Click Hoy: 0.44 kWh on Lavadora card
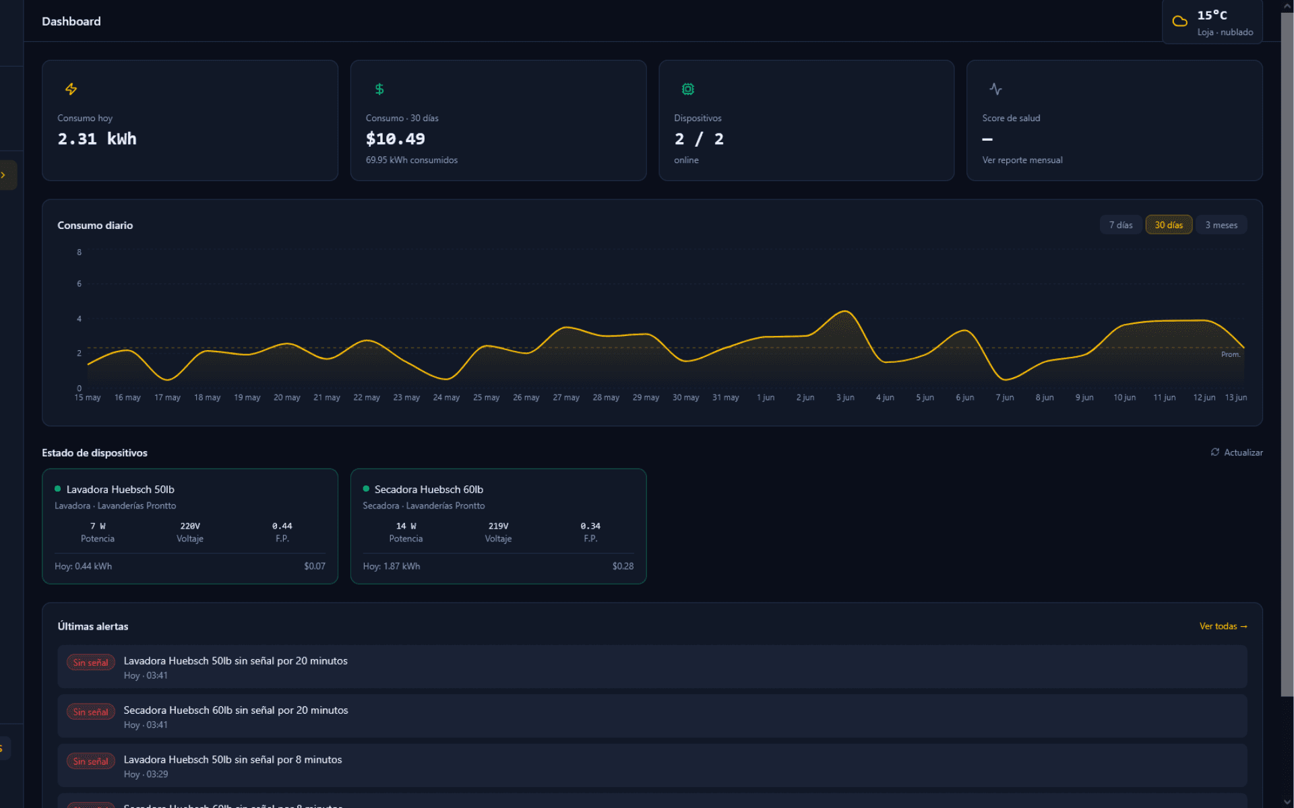Screen dimensions: 1294x808 tap(84, 566)
